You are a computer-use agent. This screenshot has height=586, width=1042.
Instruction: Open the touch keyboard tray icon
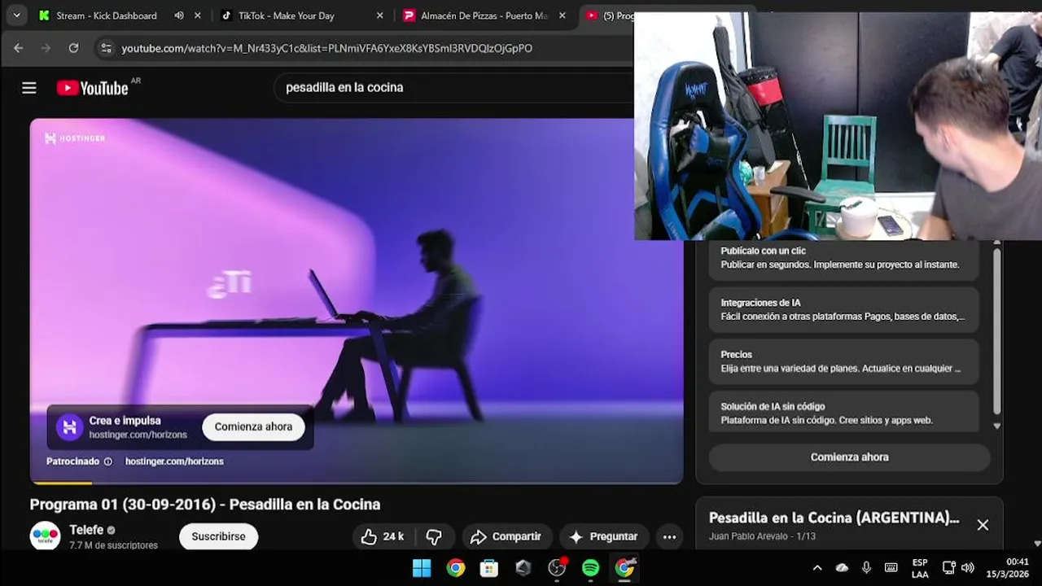pyautogui.click(x=891, y=568)
